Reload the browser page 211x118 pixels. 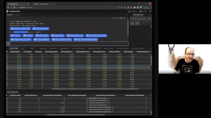tap(14, 8)
